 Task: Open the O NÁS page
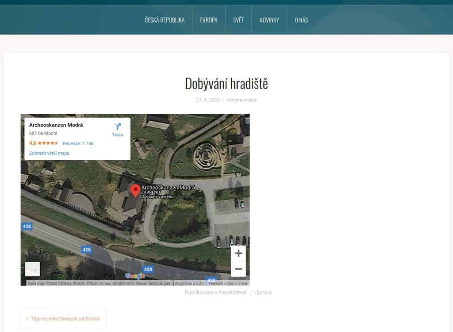tap(301, 20)
